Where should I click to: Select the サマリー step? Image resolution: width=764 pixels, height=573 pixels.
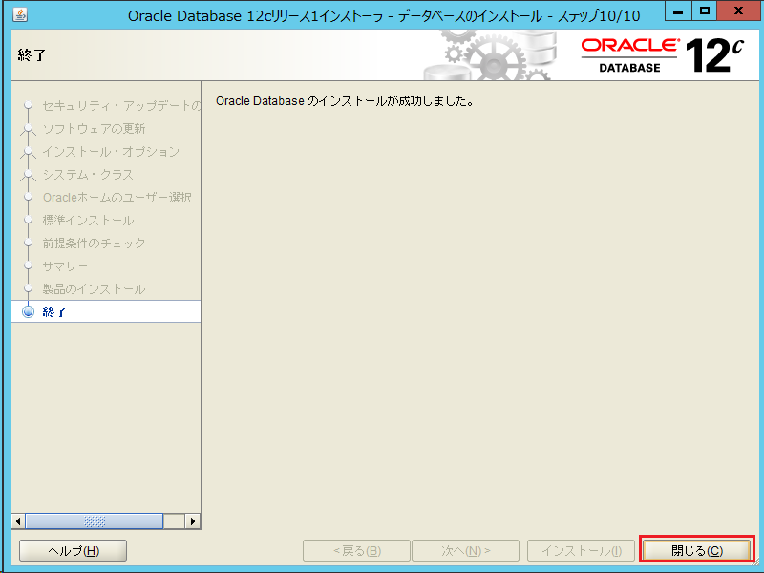65,266
